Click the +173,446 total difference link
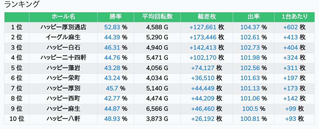Viewport: 319px width, 129px height. [x=203, y=37]
